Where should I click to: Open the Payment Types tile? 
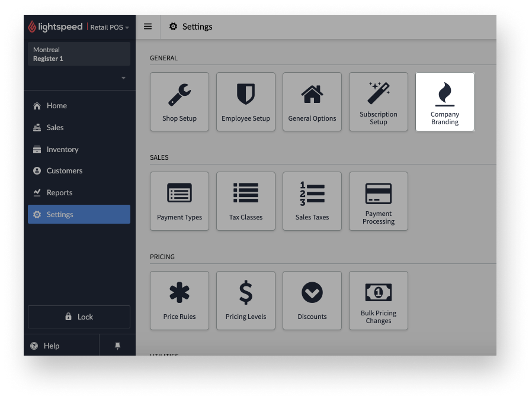pyautogui.click(x=180, y=201)
